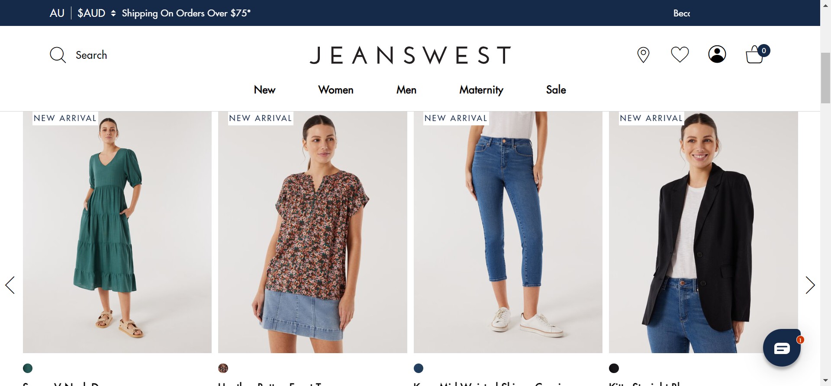Open the $AUD currency selector dropdown
Screen dimensions: 831x386
pos(97,13)
